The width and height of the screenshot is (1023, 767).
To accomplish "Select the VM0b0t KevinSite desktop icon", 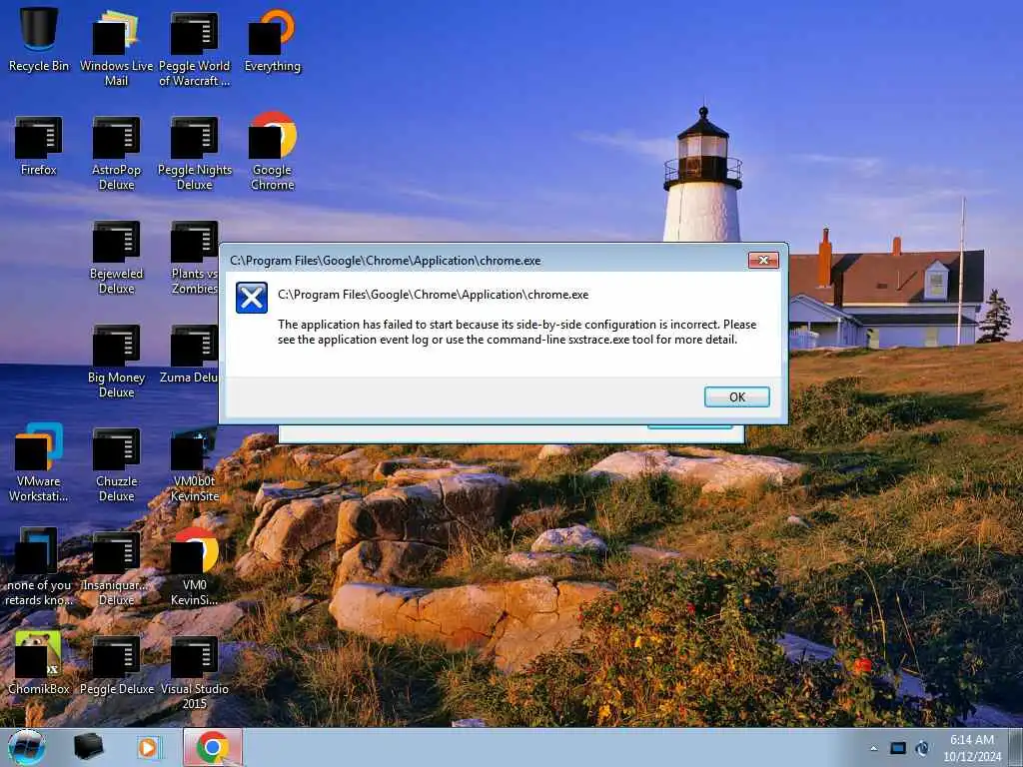I will point(195,464).
